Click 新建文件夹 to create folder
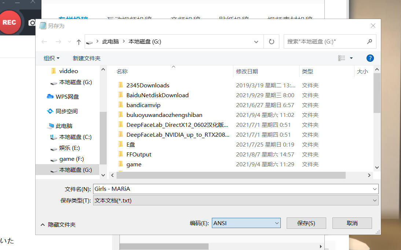 [x=87, y=58]
